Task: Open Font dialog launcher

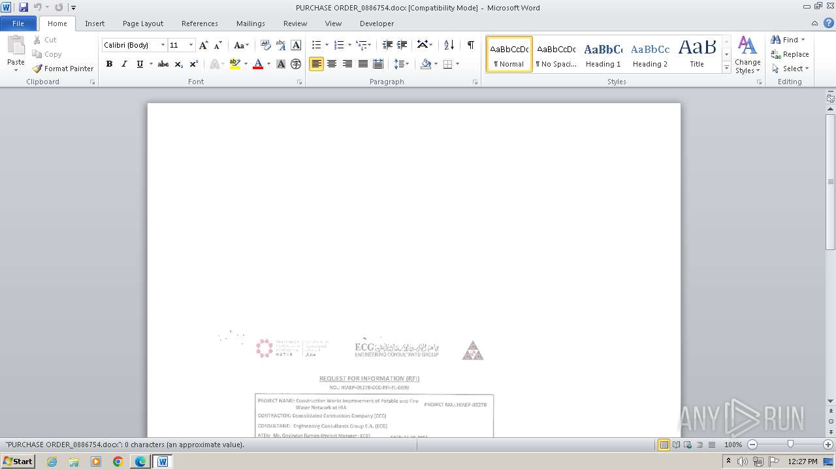Action: tap(299, 82)
